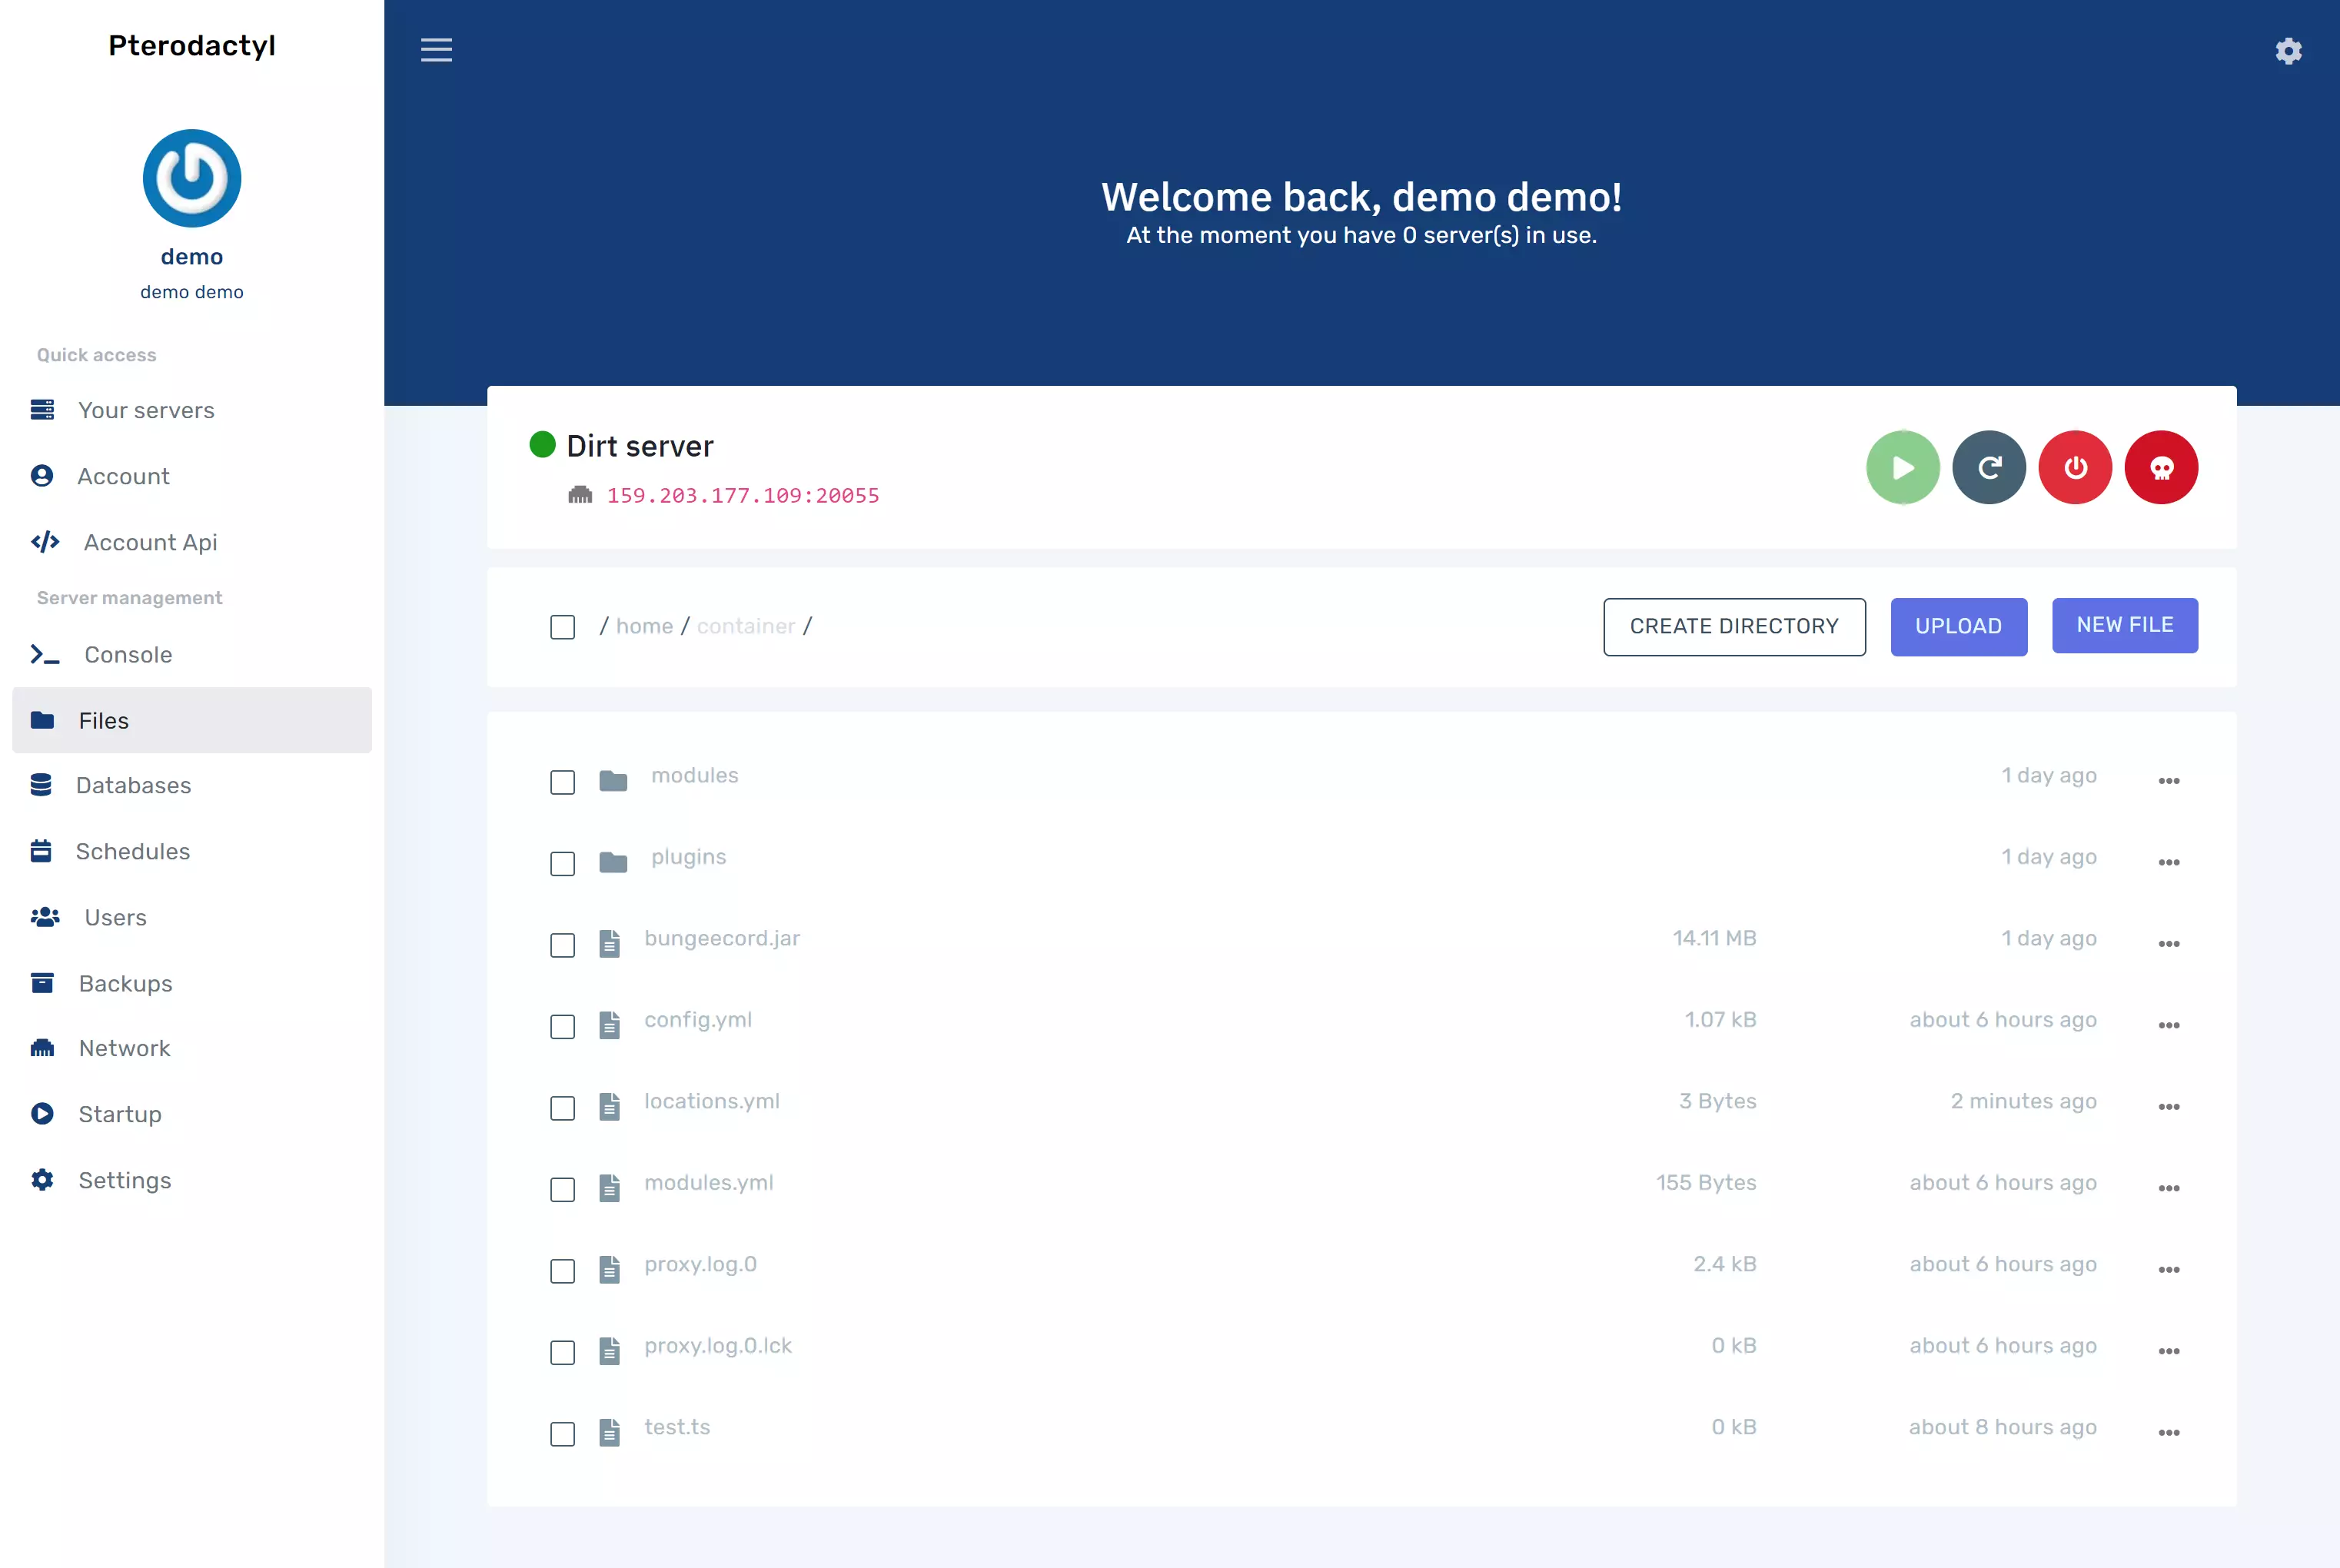Click the demo user avatar logo

[x=192, y=178]
